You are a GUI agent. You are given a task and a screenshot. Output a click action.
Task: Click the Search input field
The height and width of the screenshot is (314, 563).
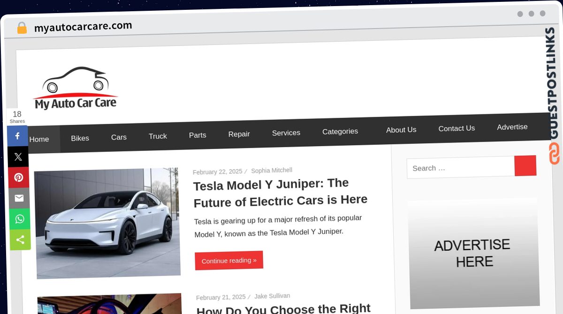tap(460, 167)
